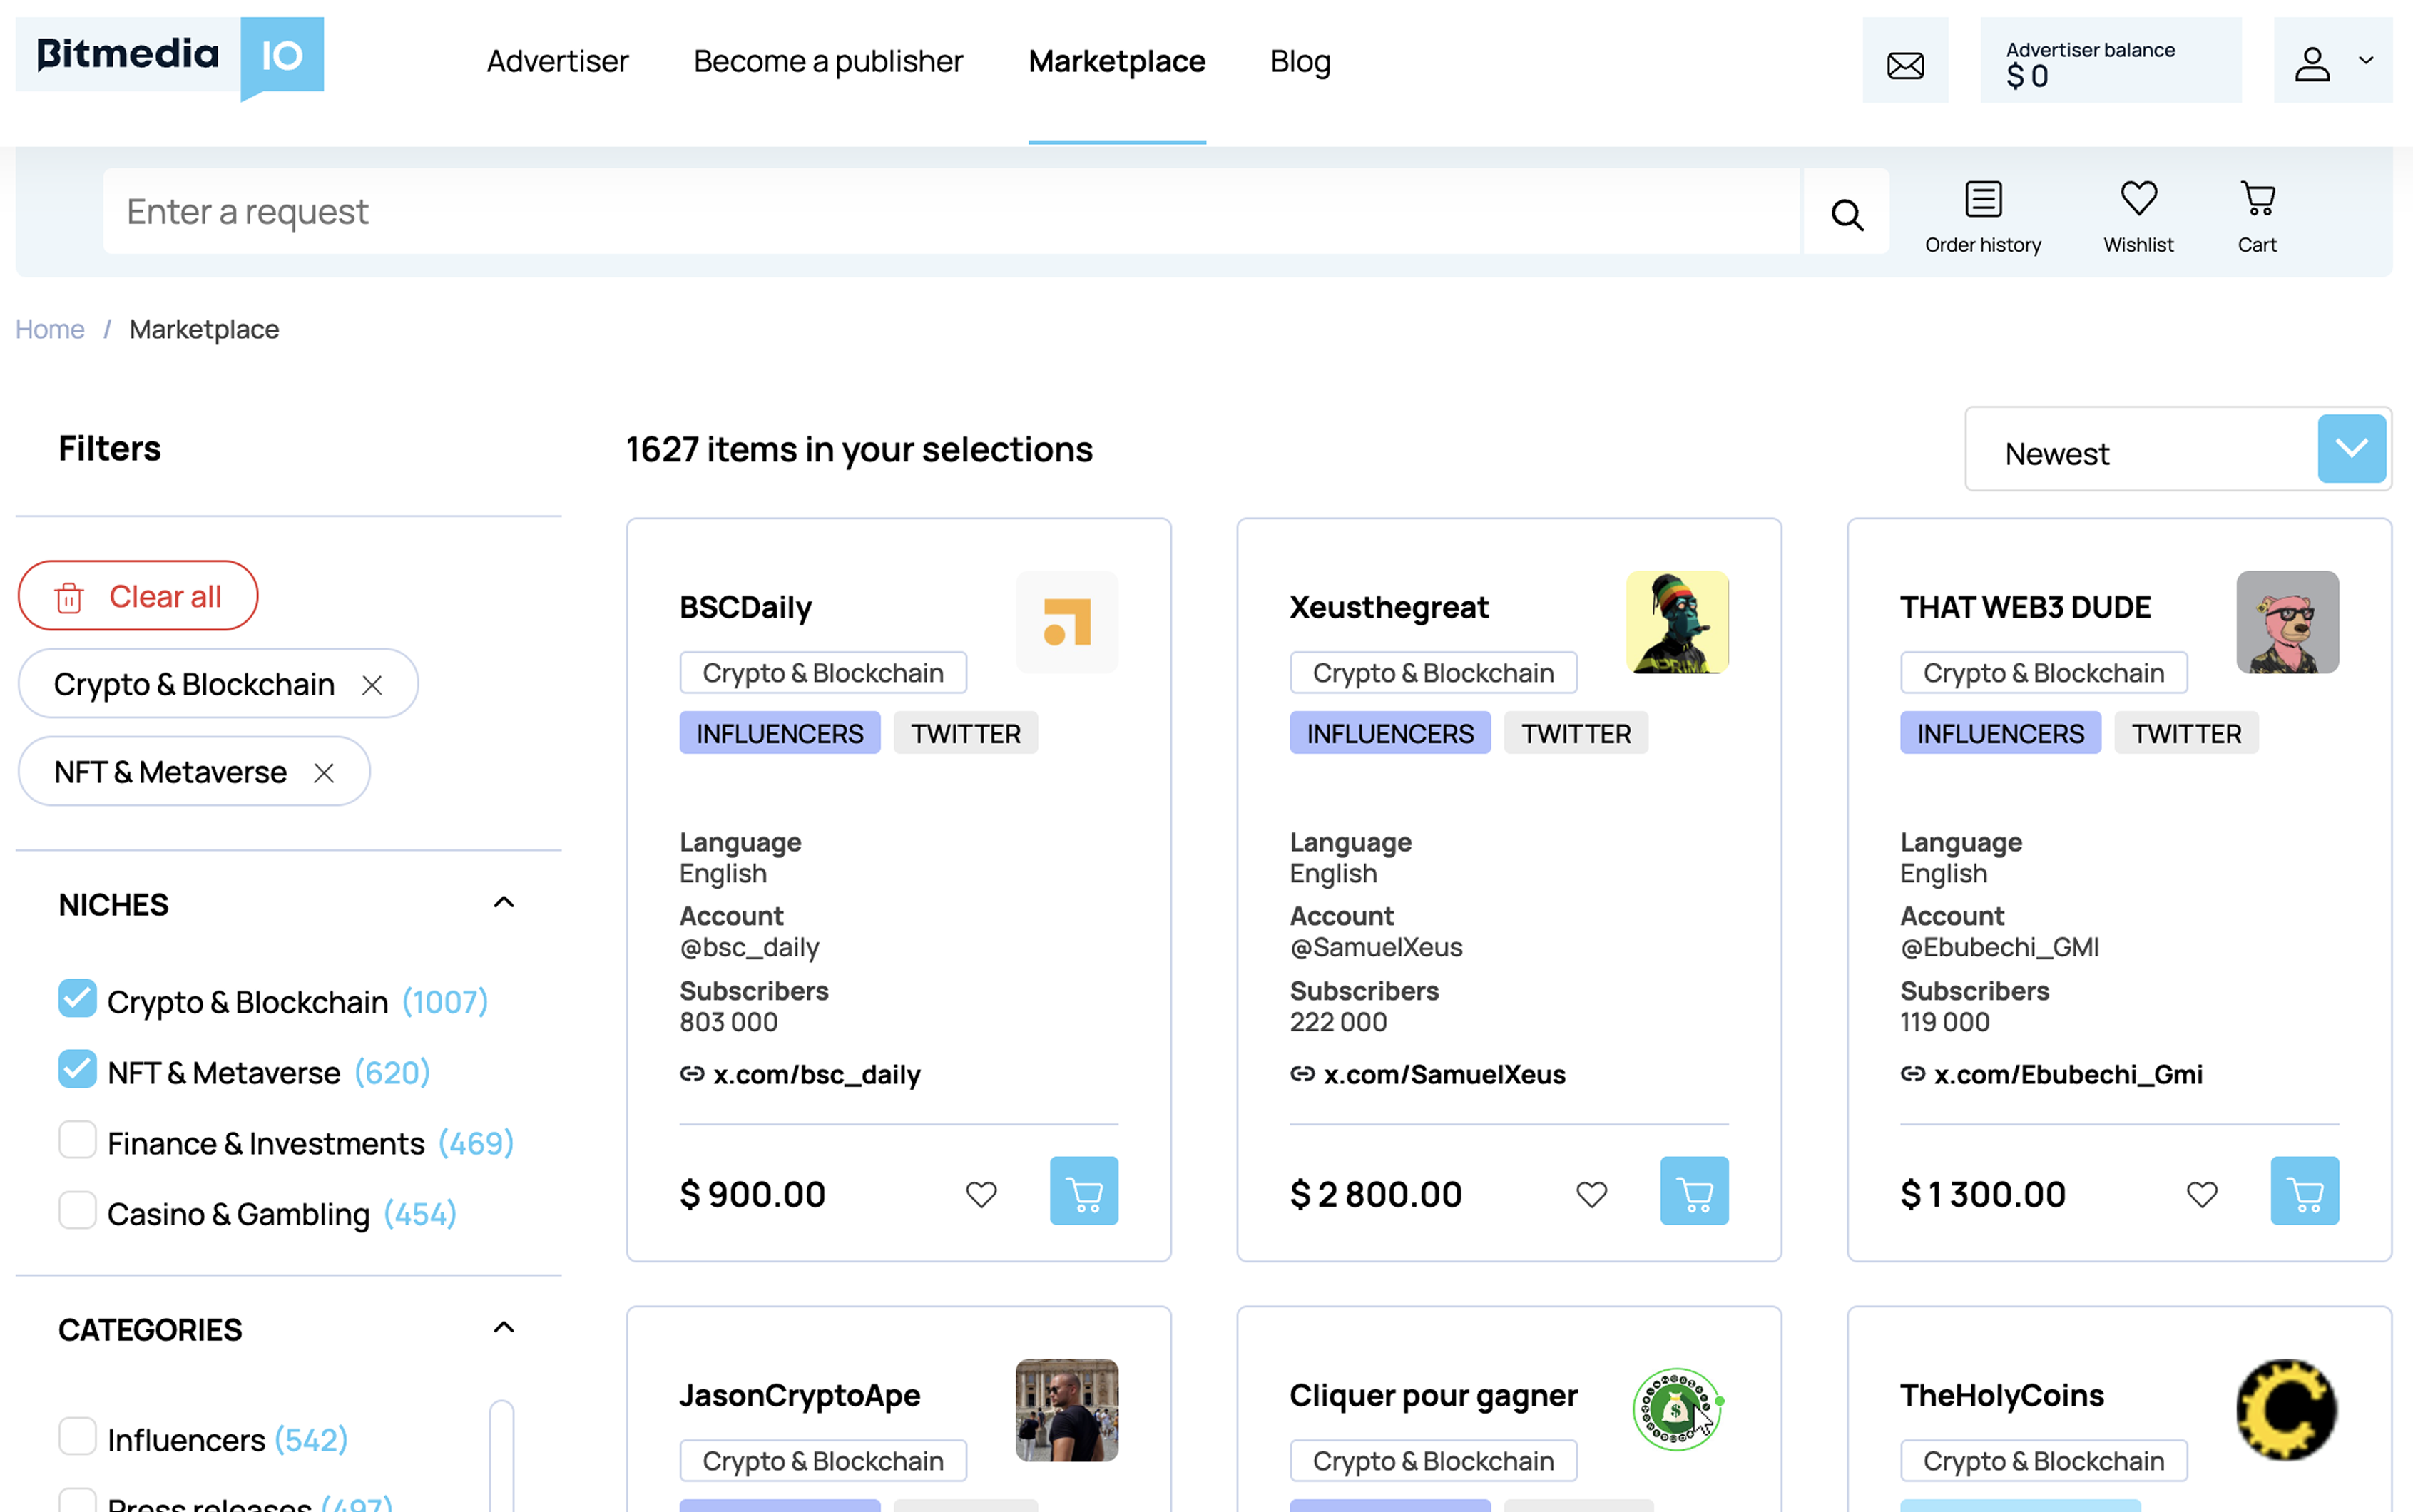2413x1512 pixels.
Task: Click Xeusthegreat's Crypto & Blockchain tag
Action: pyautogui.click(x=1433, y=674)
